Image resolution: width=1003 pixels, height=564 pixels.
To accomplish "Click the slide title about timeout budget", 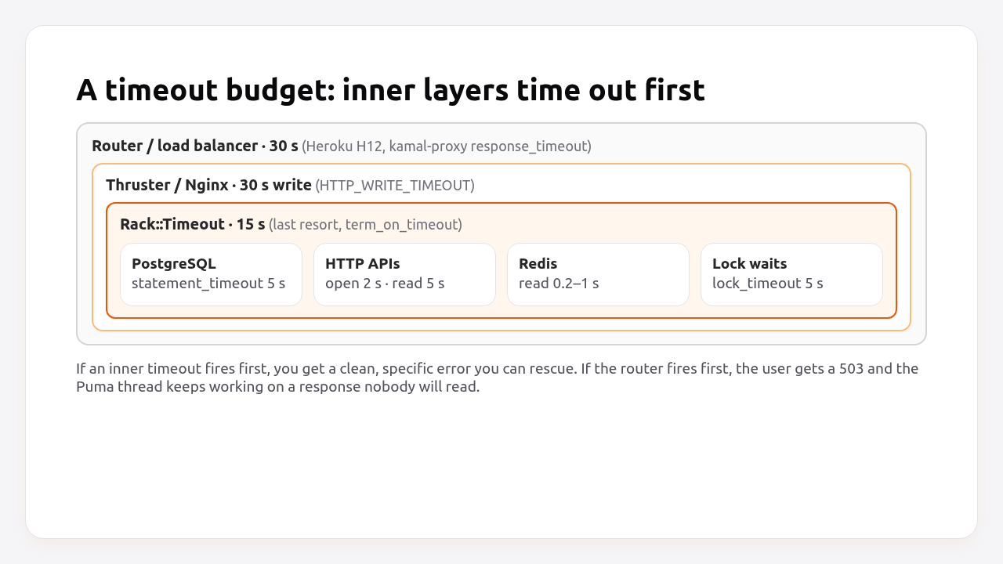I will tap(390, 90).
